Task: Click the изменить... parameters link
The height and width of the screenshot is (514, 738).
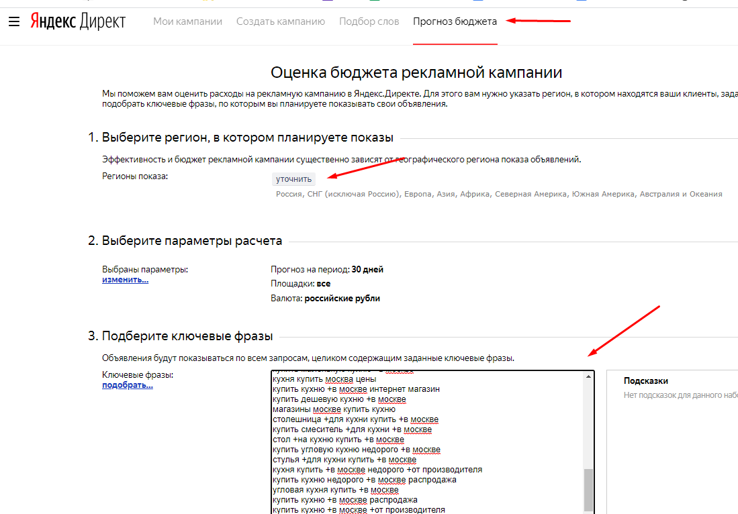Action: (125, 279)
